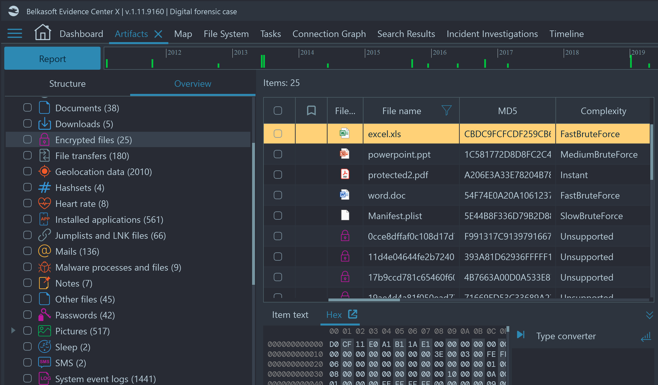The image size is (658, 385).
Task: Sort by the Complexity column header
Action: pyautogui.click(x=603, y=111)
